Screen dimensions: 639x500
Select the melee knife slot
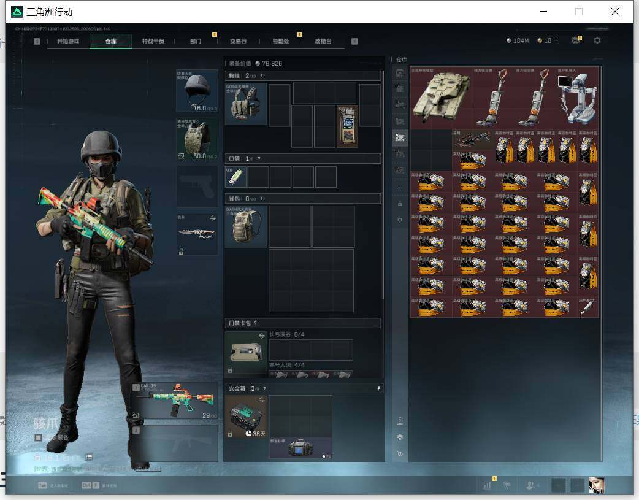pos(197,234)
